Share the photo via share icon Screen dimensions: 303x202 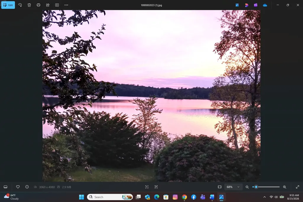tap(48, 5)
